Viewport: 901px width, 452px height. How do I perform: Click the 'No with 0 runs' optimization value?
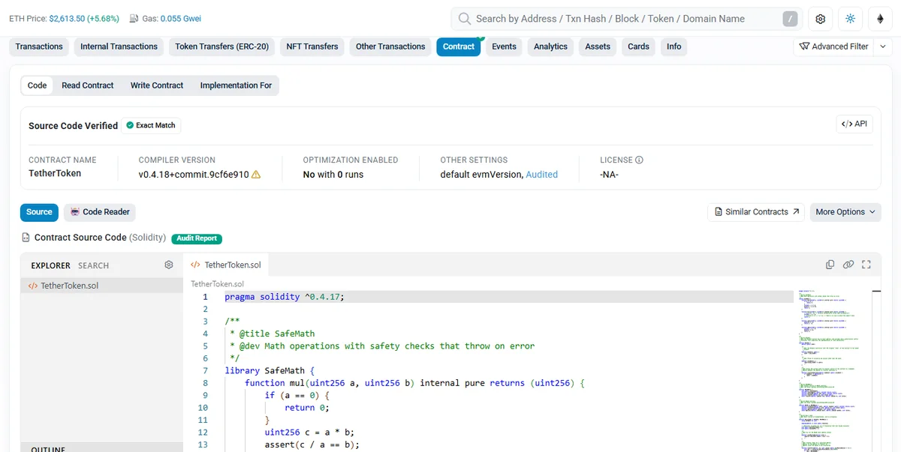(333, 175)
